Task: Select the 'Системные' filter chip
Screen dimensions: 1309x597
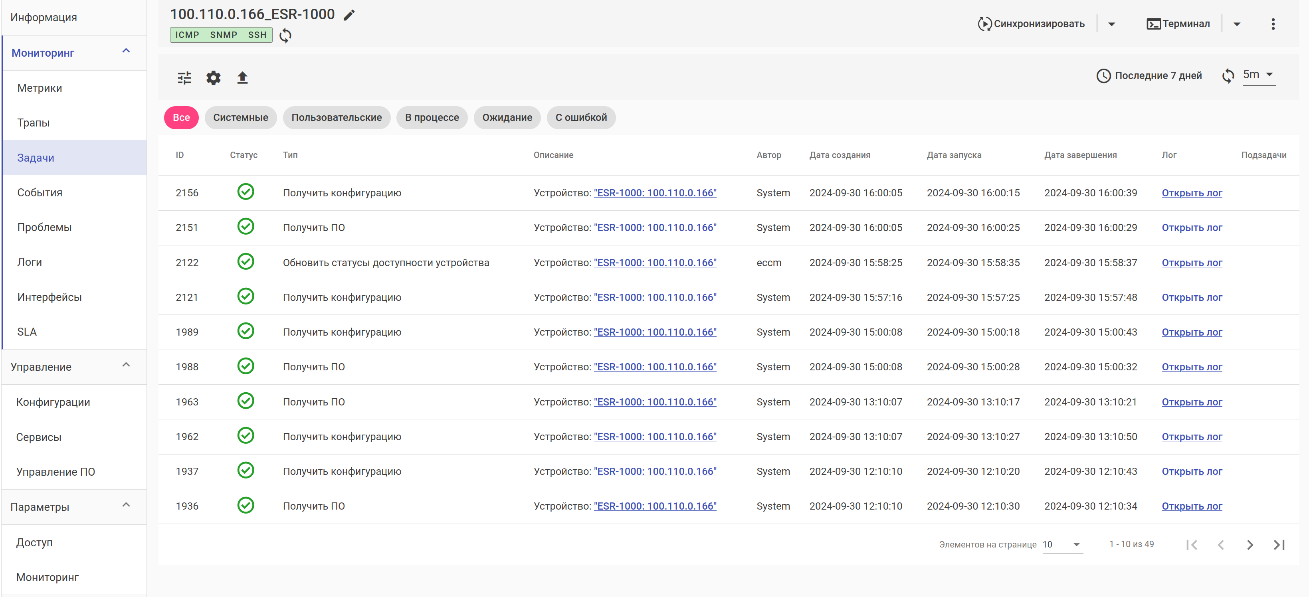Action: 240,117
